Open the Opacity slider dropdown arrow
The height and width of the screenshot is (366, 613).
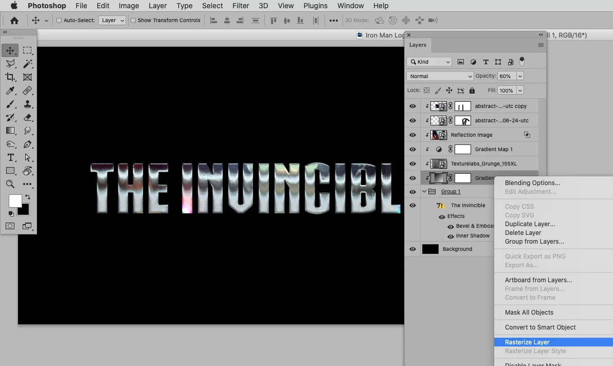520,76
